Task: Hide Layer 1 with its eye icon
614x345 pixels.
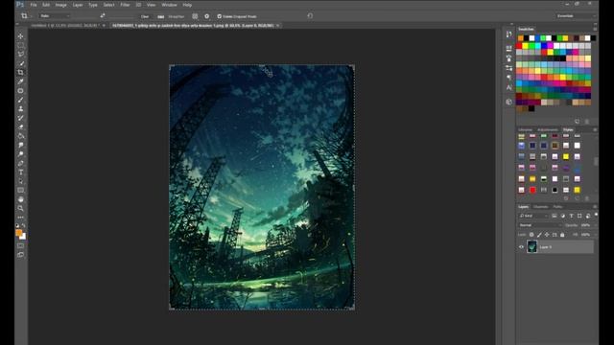Action: pos(521,247)
